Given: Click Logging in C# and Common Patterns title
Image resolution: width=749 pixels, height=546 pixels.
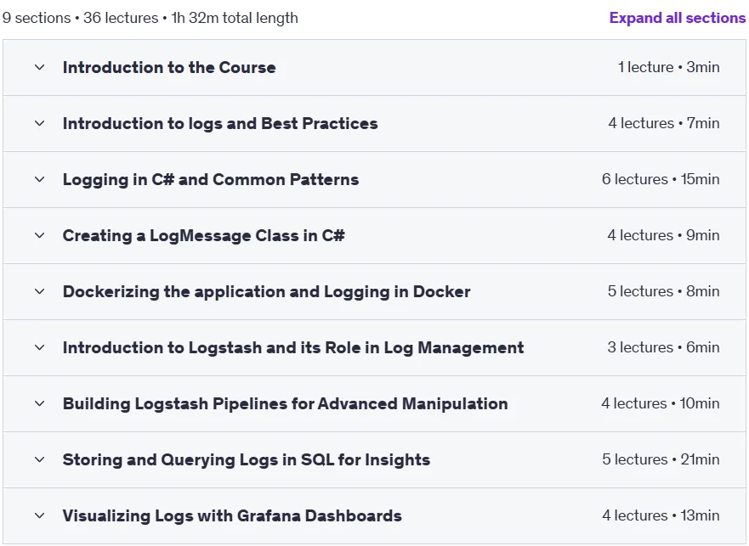Looking at the screenshot, I should pyautogui.click(x=211, y=179).
